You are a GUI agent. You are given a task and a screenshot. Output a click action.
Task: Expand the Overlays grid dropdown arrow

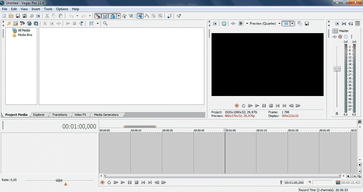coord(292,24)
